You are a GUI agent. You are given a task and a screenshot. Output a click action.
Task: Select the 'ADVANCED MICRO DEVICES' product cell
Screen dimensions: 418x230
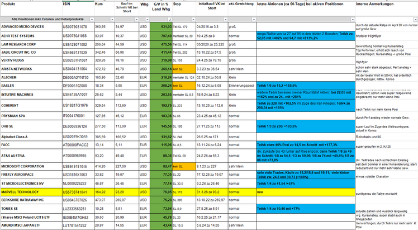31,27
